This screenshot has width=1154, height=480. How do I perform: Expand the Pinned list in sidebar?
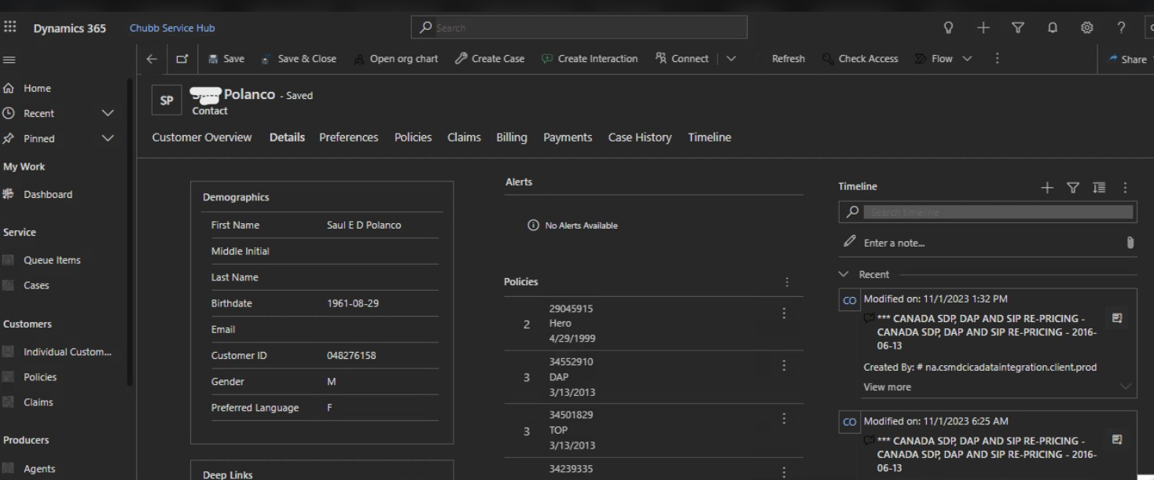tap(108, 138)
